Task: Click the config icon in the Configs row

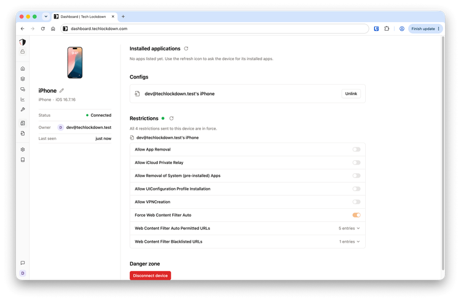Action: [x=137, y=94]
